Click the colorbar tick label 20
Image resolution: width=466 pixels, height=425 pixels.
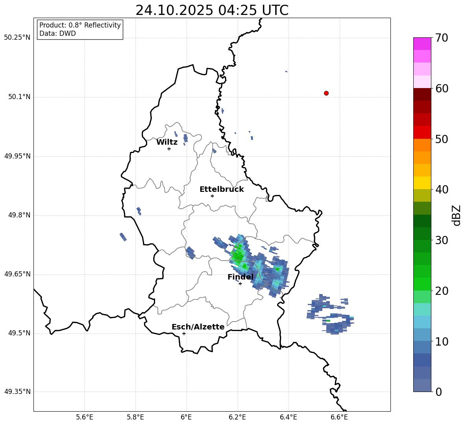(x=442, y=291)
